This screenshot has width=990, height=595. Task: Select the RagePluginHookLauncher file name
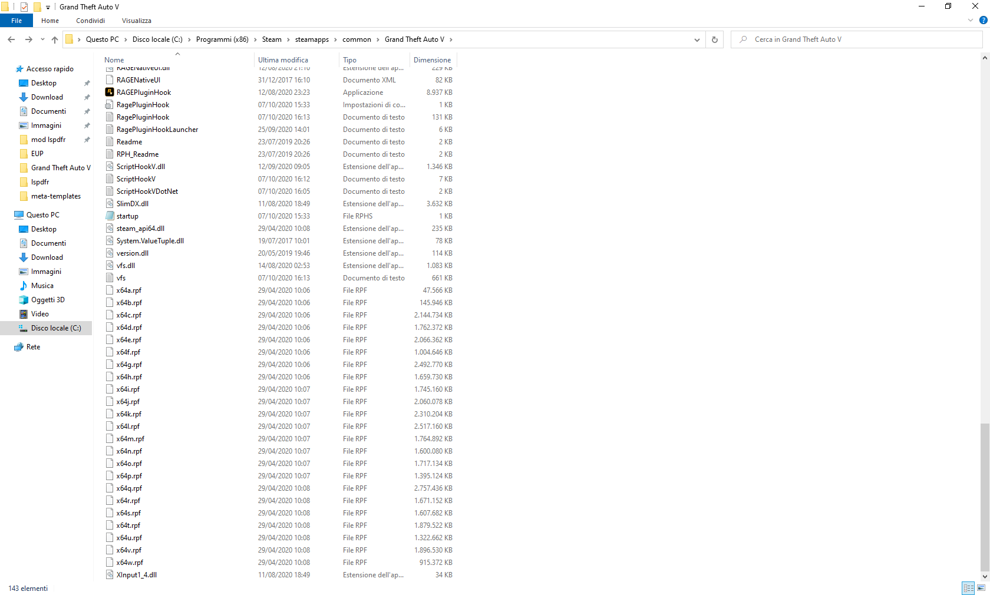point(157,130)
